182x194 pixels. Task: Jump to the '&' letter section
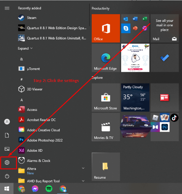point(21,59)
